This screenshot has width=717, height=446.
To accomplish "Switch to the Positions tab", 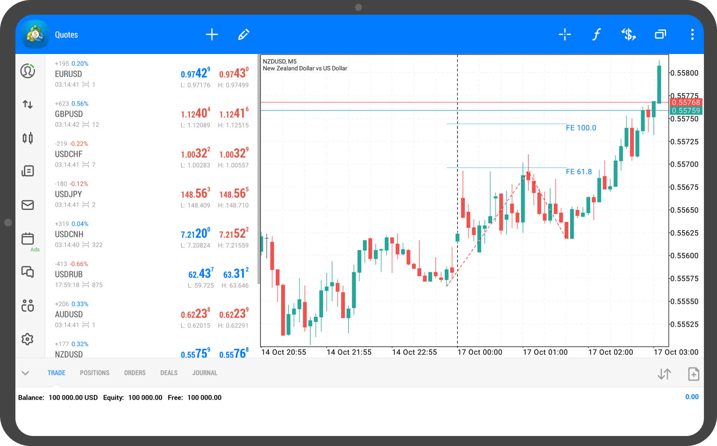I will [94, 373].
